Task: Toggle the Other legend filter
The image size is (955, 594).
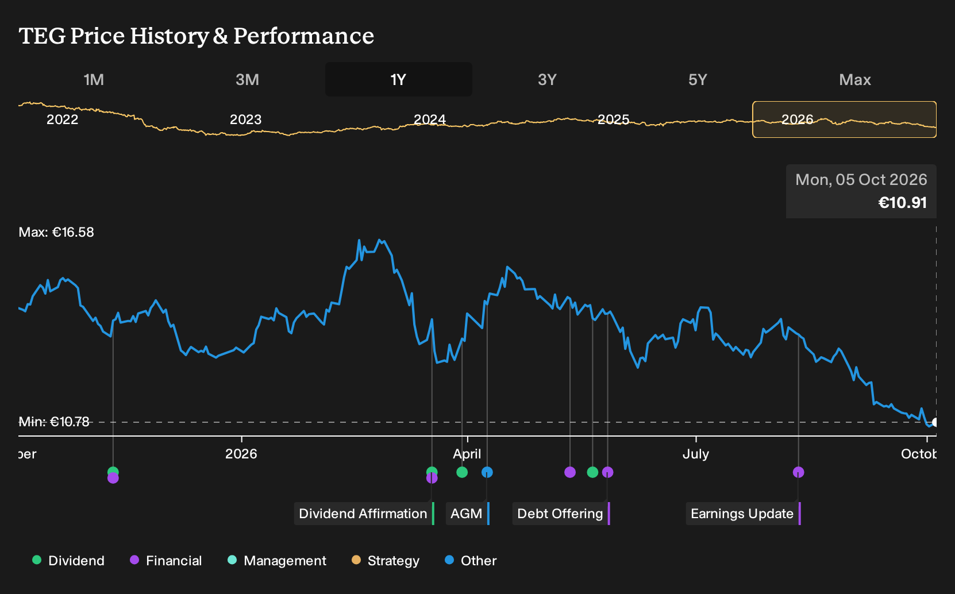Action: [x=471, y=561]
